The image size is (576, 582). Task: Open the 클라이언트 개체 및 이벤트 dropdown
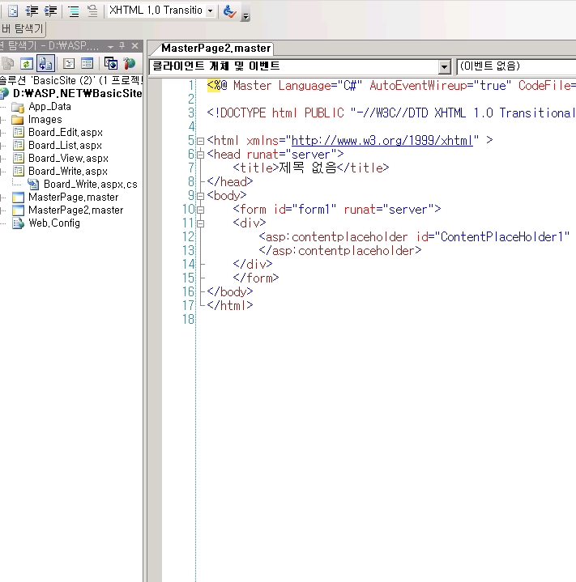click(x=444, y=67)
